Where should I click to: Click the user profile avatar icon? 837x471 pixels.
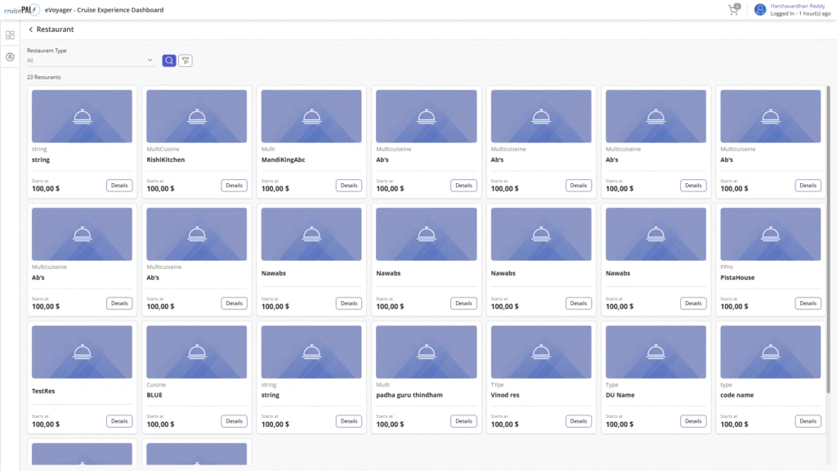tap(760, 10)
